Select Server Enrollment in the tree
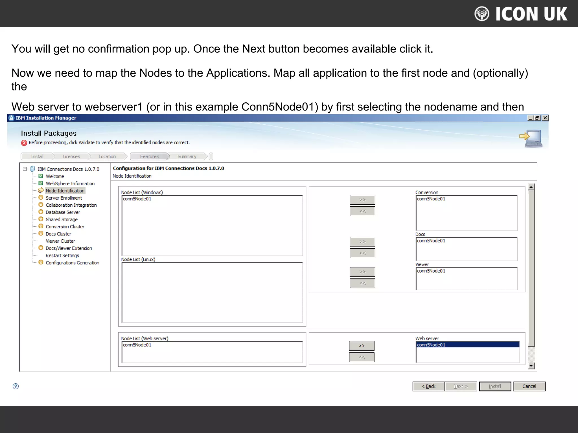This screenshot has width=578, height=433. pyautogui.click(x=64, y=198)
